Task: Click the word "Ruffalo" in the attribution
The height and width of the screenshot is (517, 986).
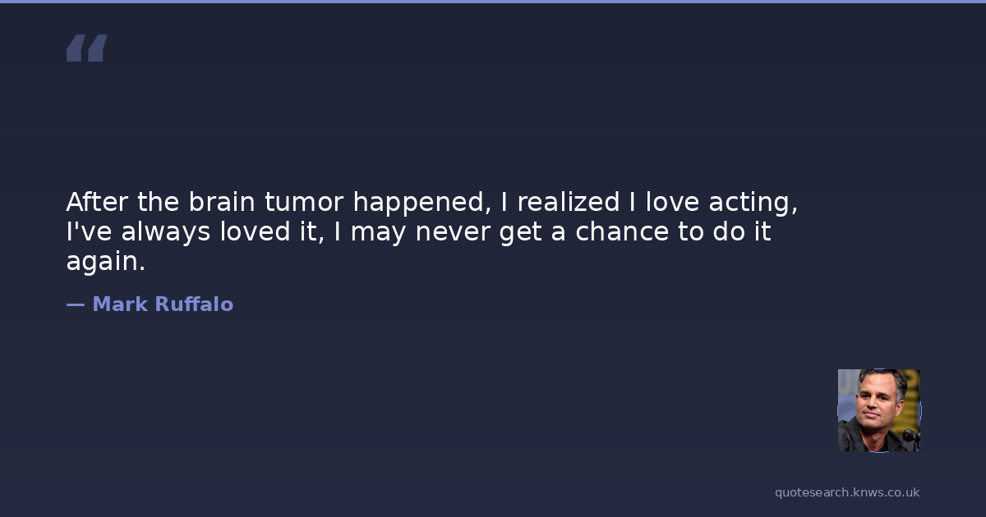Action: 194,304
